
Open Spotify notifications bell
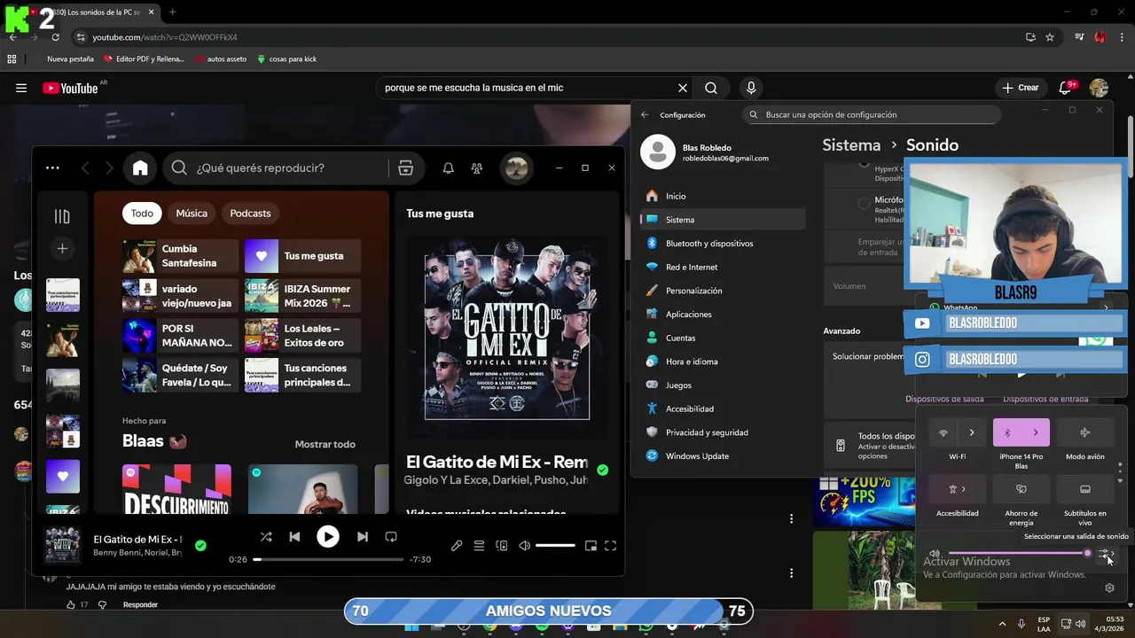click(448, 167)
